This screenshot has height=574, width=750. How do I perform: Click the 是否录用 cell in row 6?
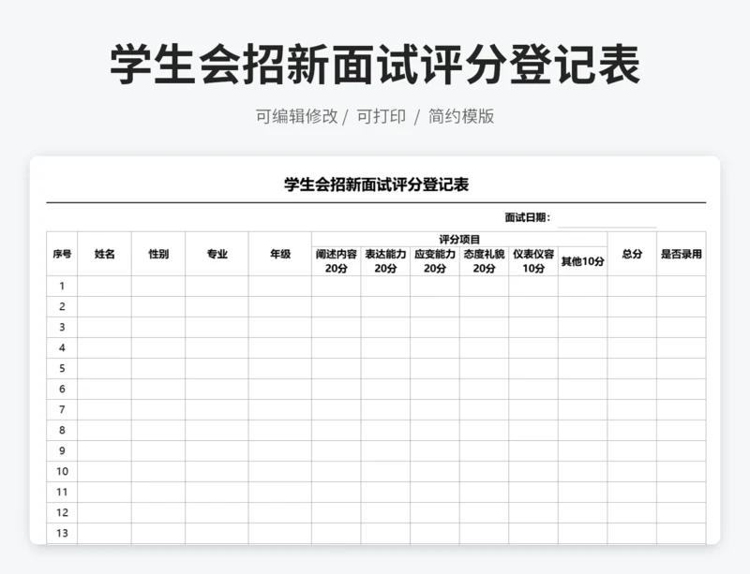(682, 389)
